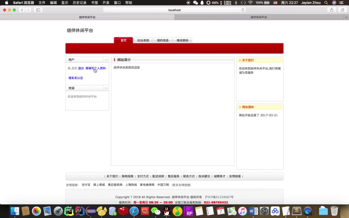349x218 pixels.
Task: Open the 后台系统 navigation tab
Action: coord(143,40)
